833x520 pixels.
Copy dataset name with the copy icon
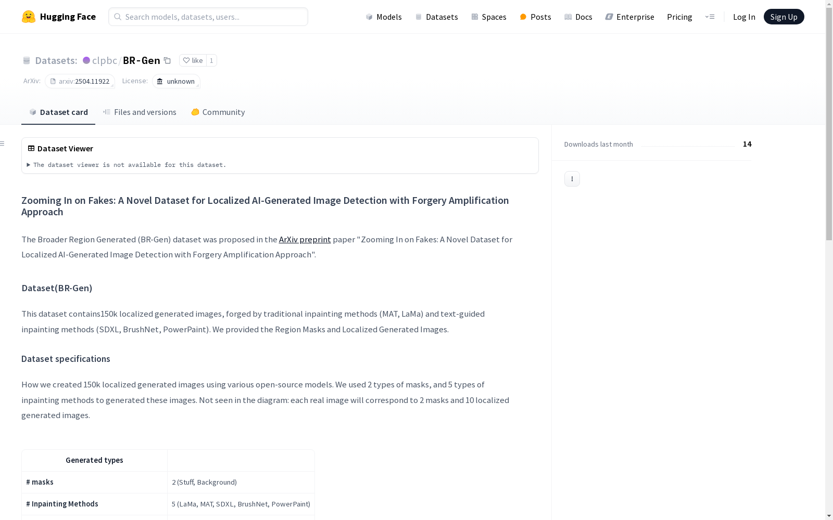pyautogui.click(x=167, y=60)
